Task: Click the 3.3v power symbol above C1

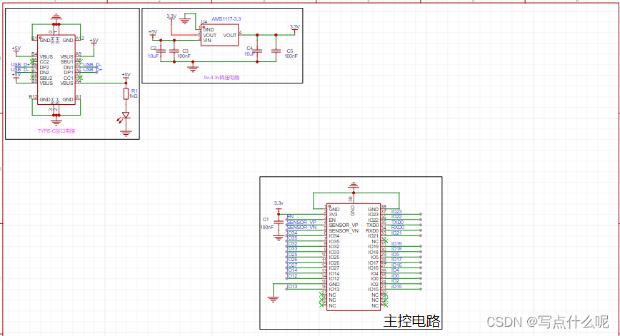Action: tap(279, 205)
